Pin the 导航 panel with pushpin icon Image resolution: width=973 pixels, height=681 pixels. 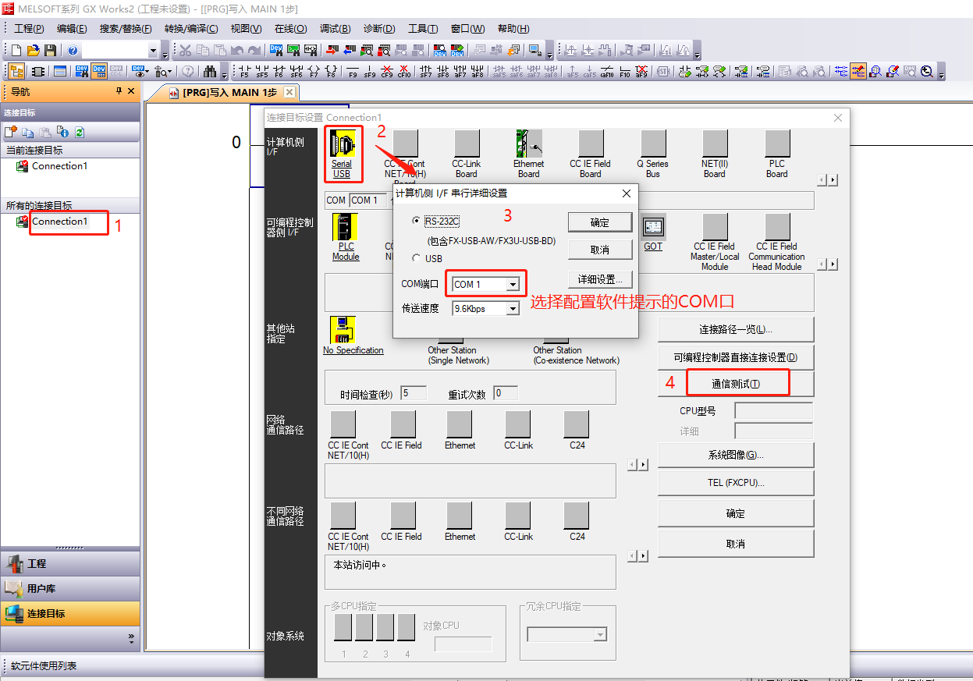[x=119, y=91]
